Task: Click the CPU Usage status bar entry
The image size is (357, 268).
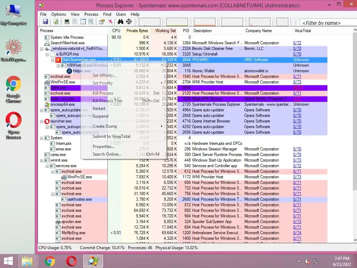Action: (x=55, y=248)
